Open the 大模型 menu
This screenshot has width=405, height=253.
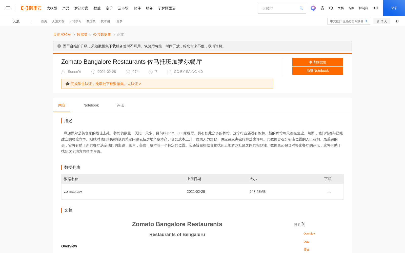[x=52, y=8]
